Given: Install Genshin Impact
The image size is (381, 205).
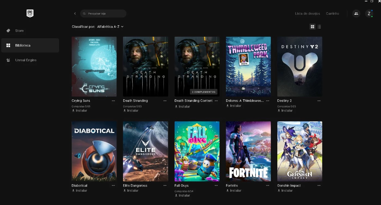Looking at the screenshot, I should 285,191.
